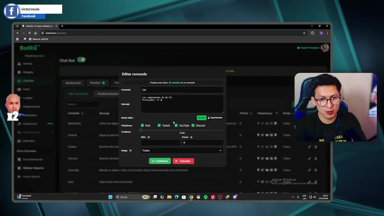Open OBS Studio from taskbar
This screenshot has width=384, height=216.
click(x=220, y=197)
